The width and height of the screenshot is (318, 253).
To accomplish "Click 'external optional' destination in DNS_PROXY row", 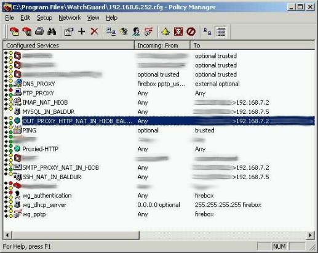I will (x=217, y=84).
